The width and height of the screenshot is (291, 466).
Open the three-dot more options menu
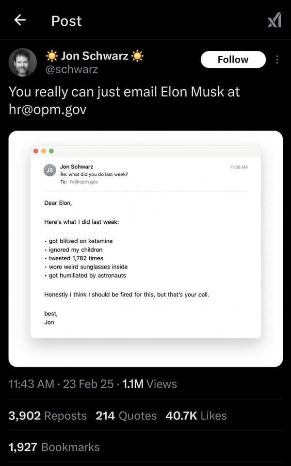[x=277, y=60]
